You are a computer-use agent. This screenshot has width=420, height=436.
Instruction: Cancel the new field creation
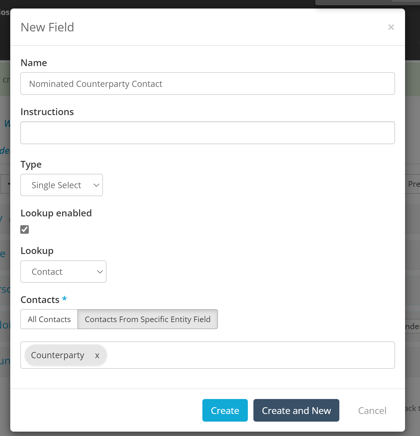coord(372,410)
